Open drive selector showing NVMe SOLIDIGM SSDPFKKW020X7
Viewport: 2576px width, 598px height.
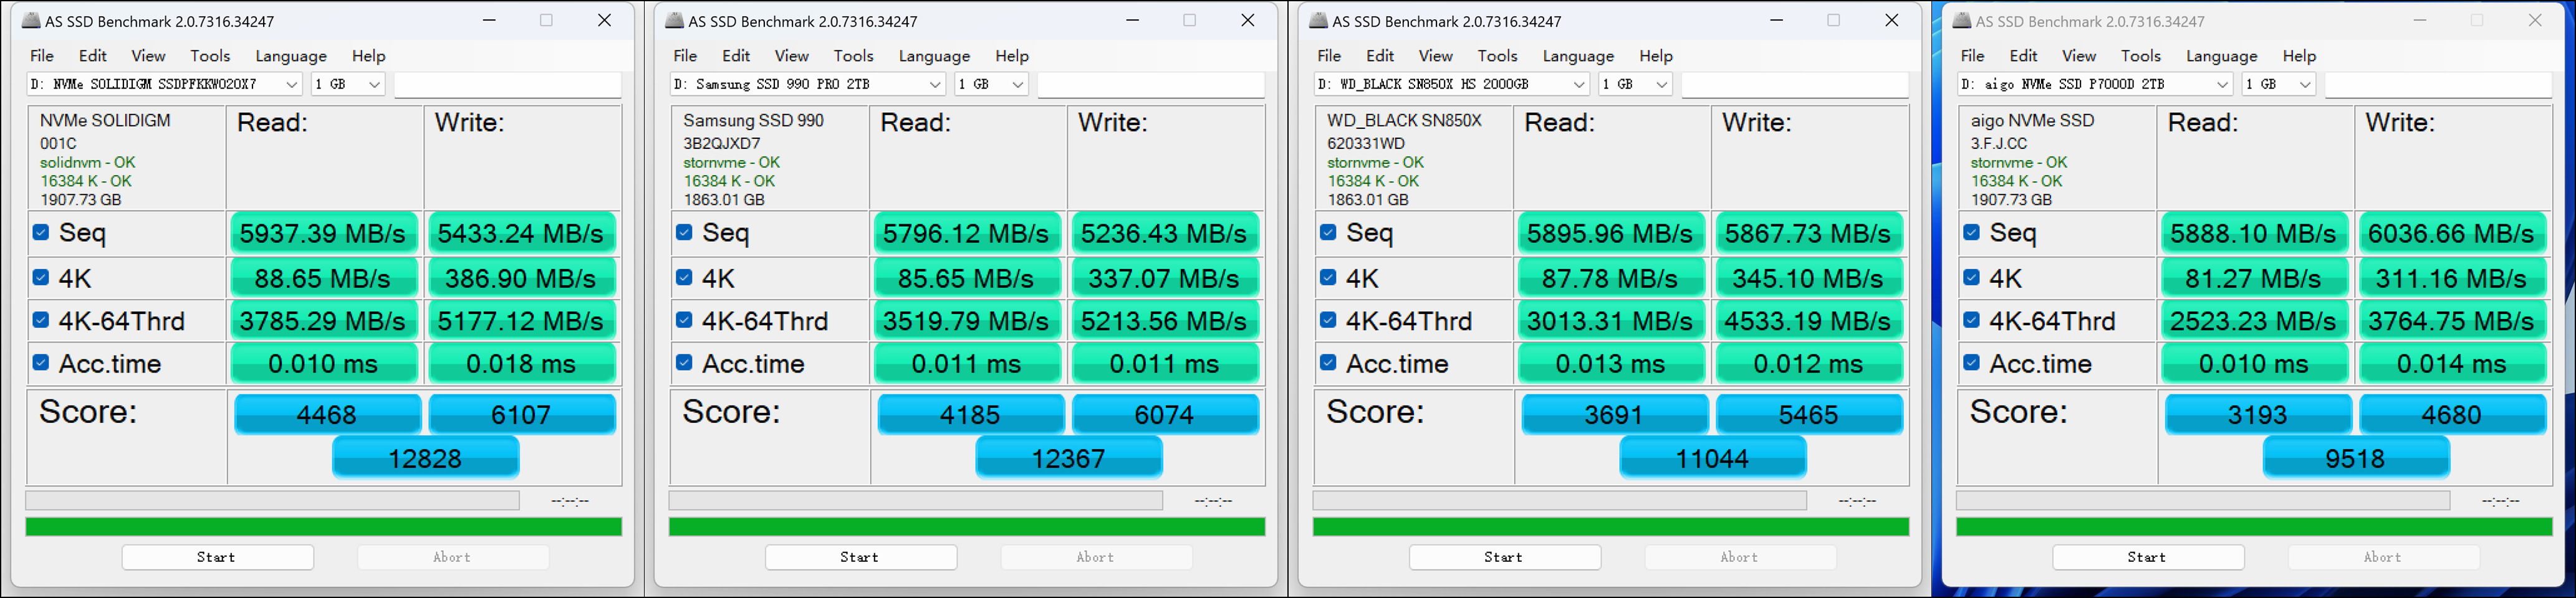tap(164, 84)
